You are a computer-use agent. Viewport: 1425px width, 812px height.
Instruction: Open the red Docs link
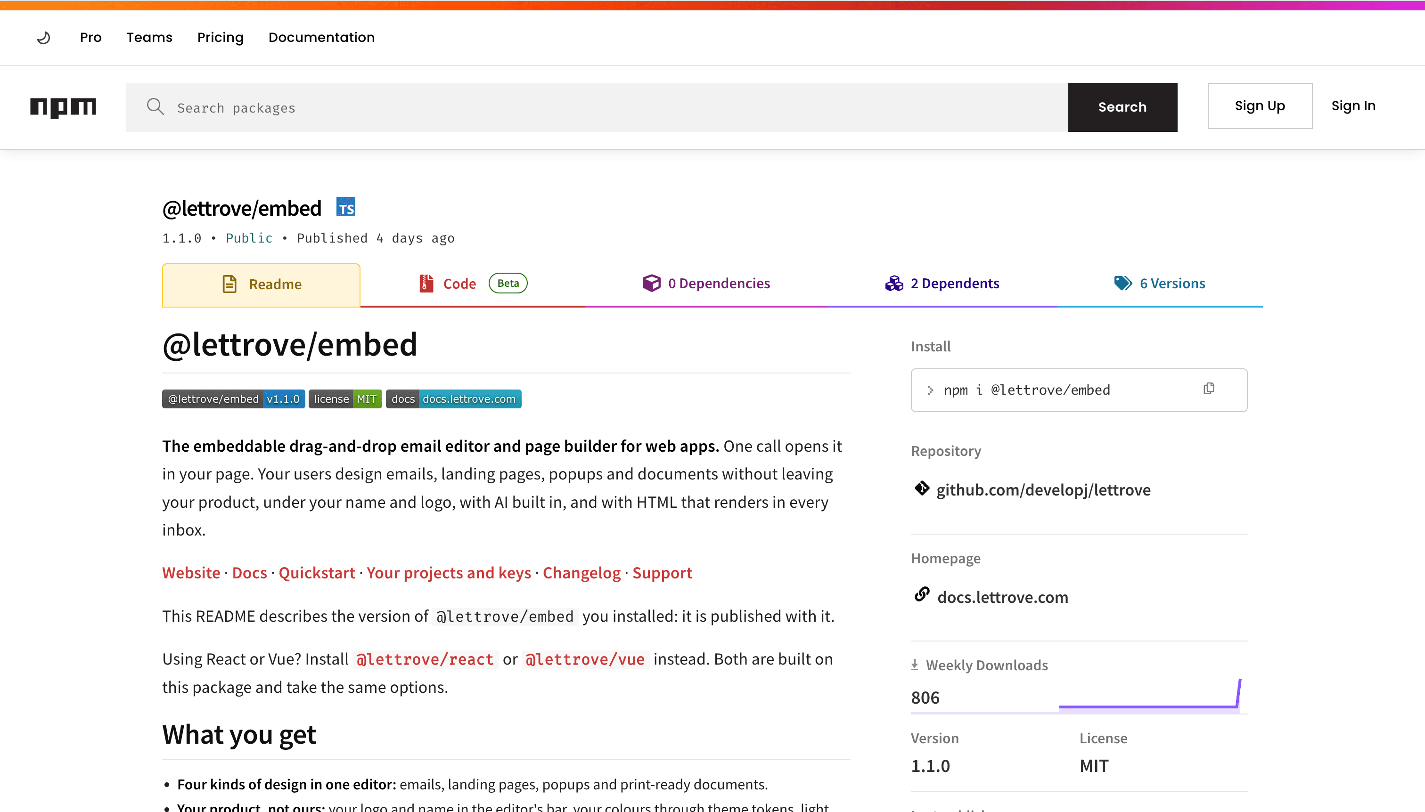click(249, 573)
